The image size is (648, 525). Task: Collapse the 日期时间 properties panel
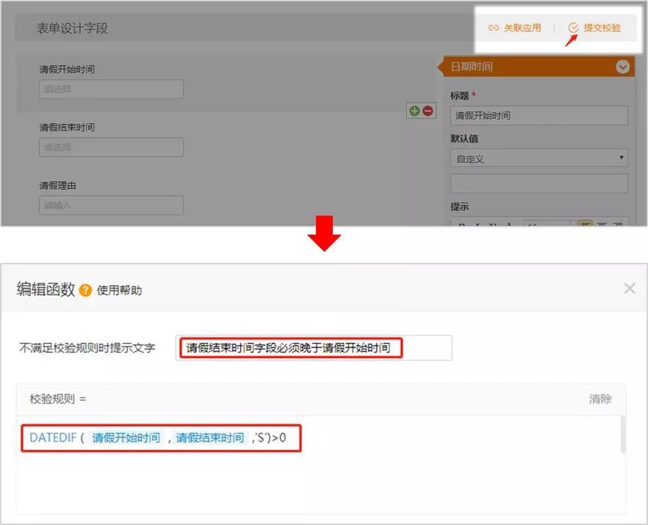[622, 67]
